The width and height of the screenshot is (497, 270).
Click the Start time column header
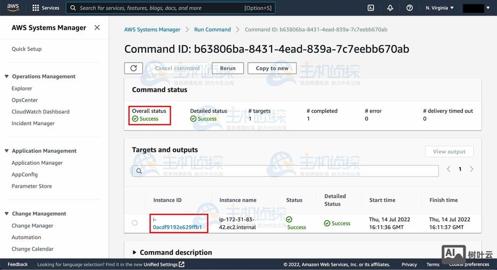pos(382,200)
